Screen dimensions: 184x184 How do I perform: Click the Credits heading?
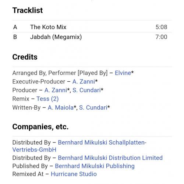click(25, 57)
